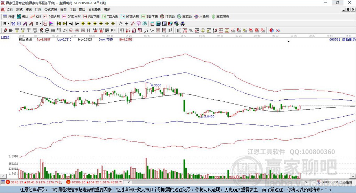Viewport: 356px width, 193px height.
Task: Open 9P四方形 tool
Action: tap(72, 17)
